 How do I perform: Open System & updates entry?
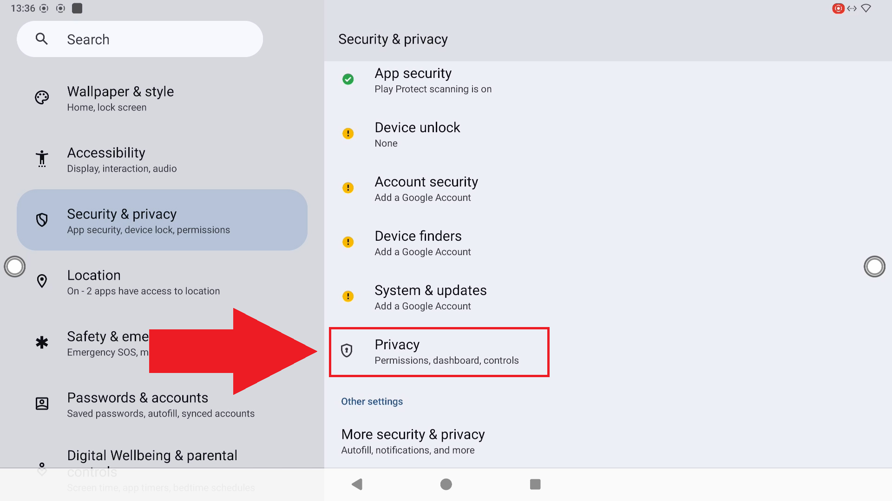click(430, 297)
